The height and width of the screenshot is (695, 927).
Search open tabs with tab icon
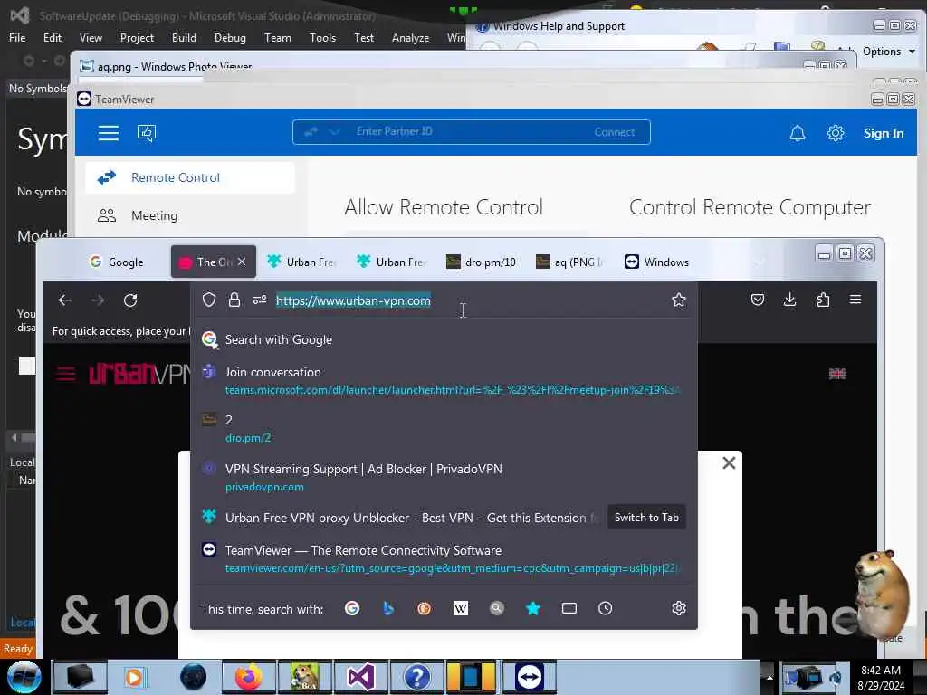coord(569,608)
